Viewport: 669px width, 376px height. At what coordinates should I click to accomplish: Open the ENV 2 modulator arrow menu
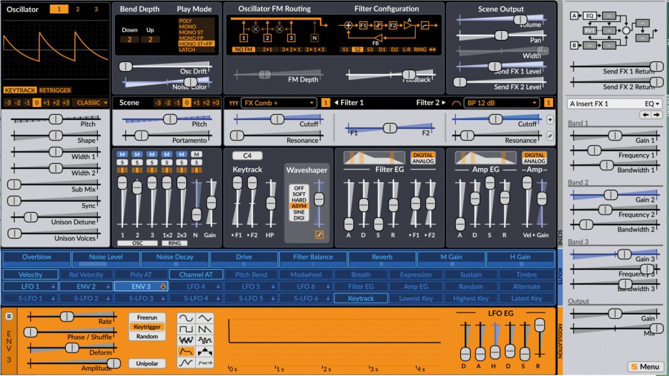point(109,286)
